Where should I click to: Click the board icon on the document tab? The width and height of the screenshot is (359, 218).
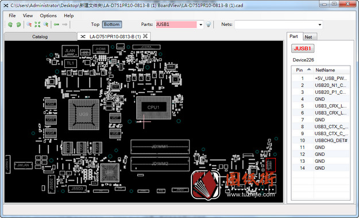pyautogui.click(x=83, y=36)
